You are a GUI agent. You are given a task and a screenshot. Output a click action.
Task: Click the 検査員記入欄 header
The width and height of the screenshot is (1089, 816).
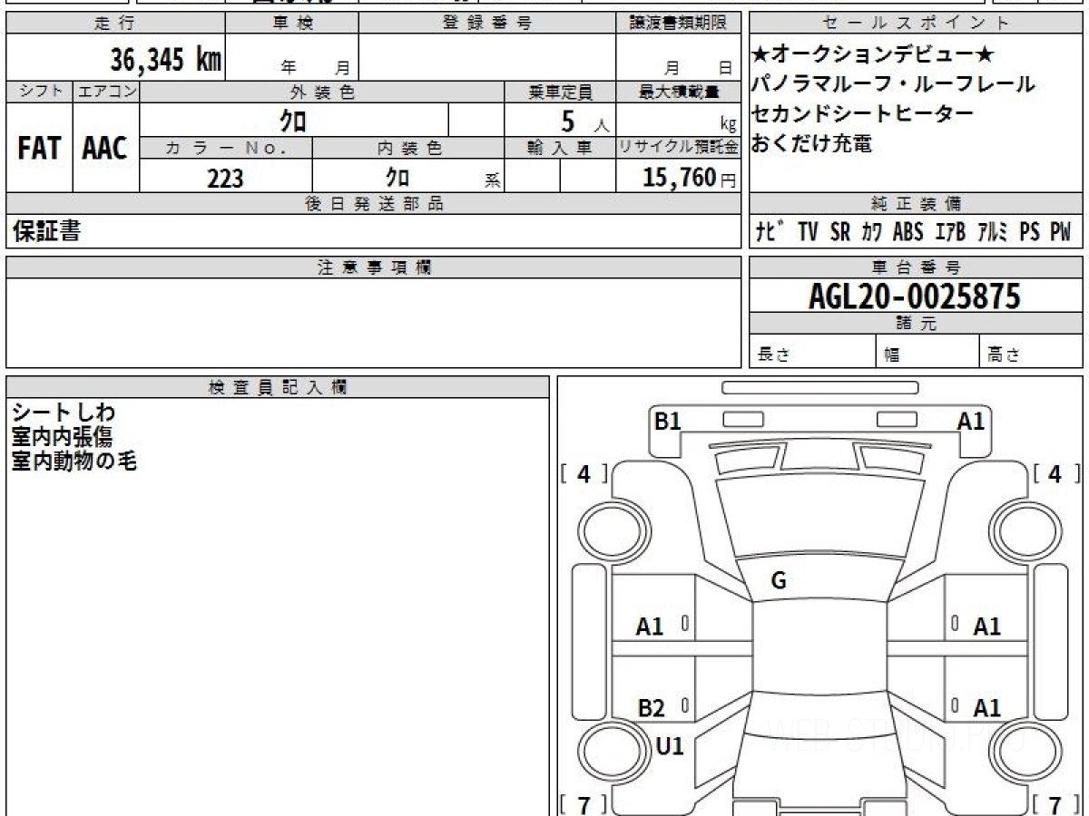point(278,387)
